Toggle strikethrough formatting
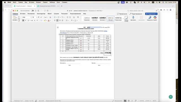 pyautogui.click(x=32, y=20)
